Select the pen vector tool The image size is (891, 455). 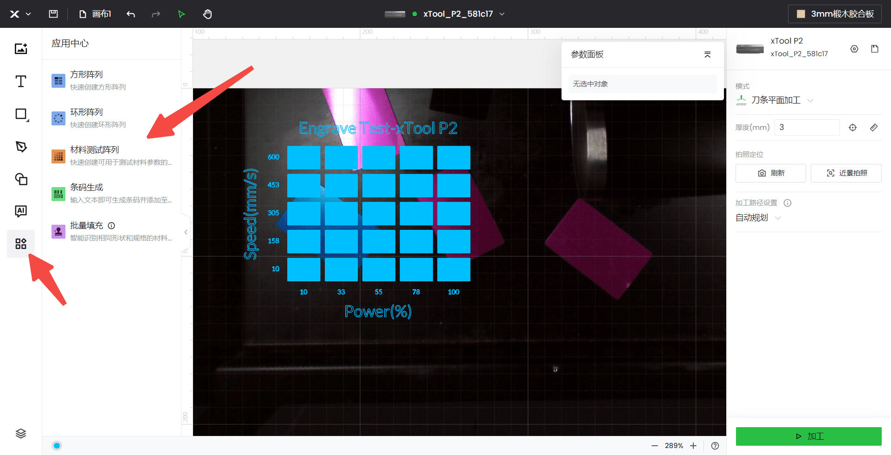click(21, 147)
